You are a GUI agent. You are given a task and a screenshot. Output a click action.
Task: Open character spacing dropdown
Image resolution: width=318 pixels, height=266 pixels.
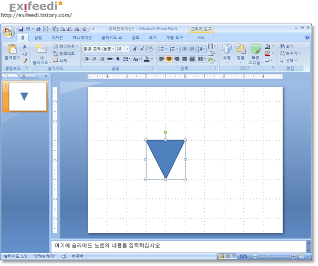click(x=127, y=59)
